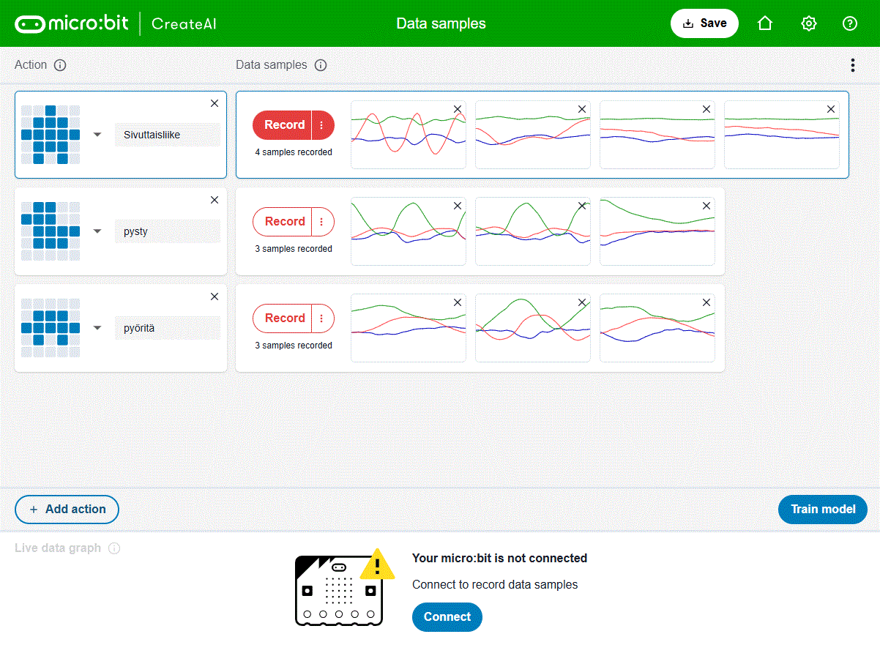Delete the pysty action
This screenshot has width=880, height=645.
click(215, 200)
